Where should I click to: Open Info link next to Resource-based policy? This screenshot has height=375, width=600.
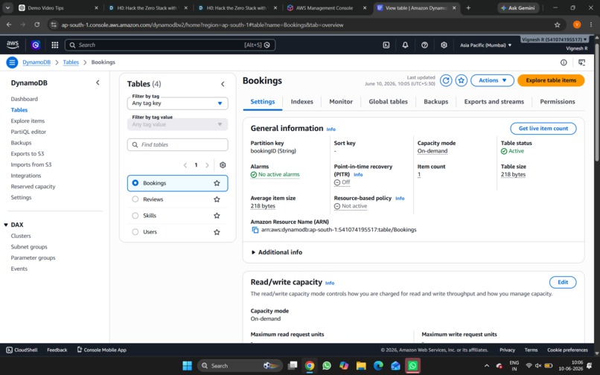click(x=400, y=198)
